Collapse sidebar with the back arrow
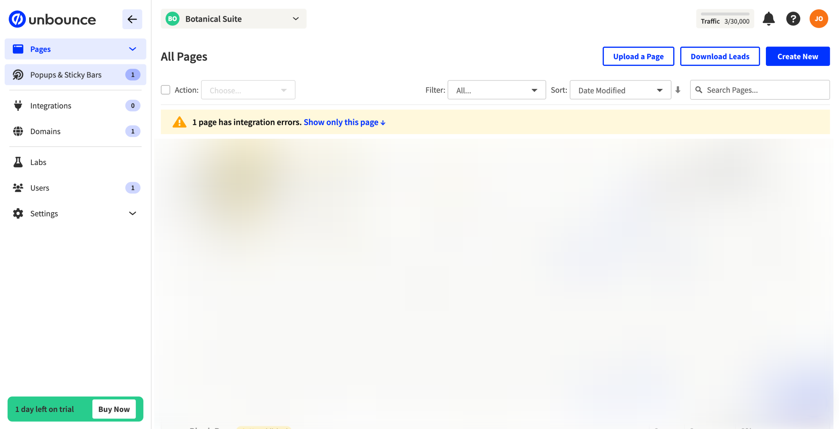The image size is (839, 429). [x=132, y=19]
